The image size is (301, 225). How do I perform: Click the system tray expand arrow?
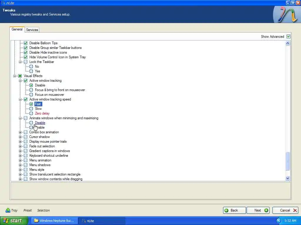[x=279, y=221]
